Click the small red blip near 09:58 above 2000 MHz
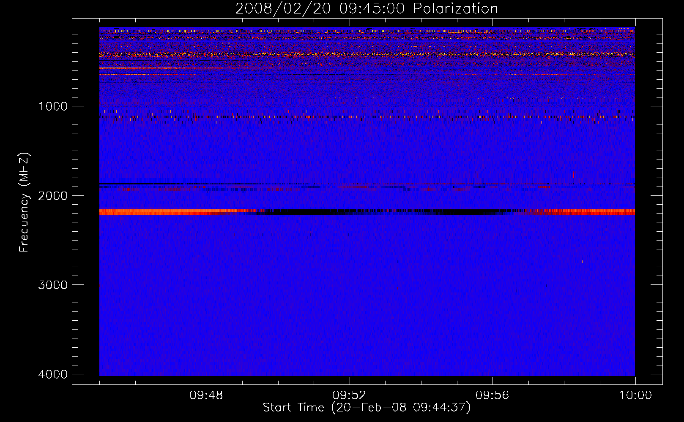The image size is (684, 422). [574, 174]
